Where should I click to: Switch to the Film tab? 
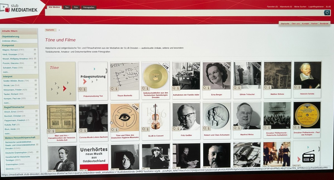tap(76, 8)
